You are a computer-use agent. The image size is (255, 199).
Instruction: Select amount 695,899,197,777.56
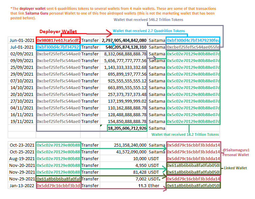(x=124, y=74)
